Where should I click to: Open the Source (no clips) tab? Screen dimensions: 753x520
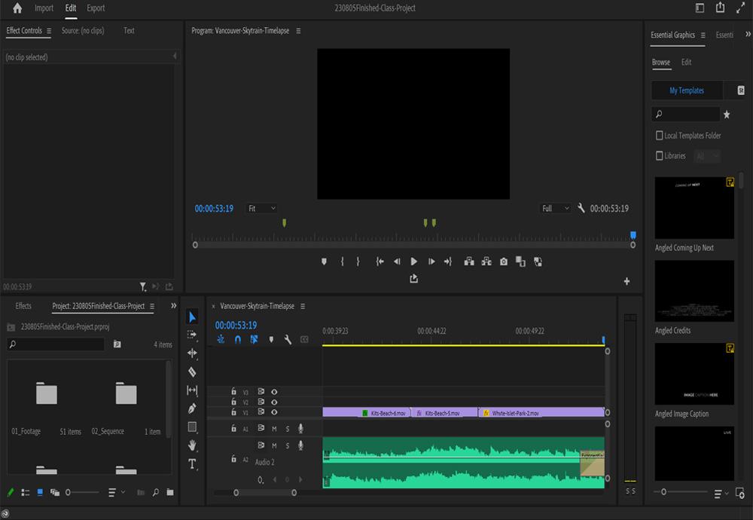pyautogui.click(x=83, y=30)
